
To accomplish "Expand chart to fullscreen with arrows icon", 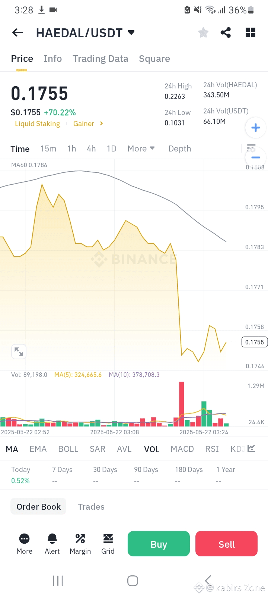I will click(19, 351).
